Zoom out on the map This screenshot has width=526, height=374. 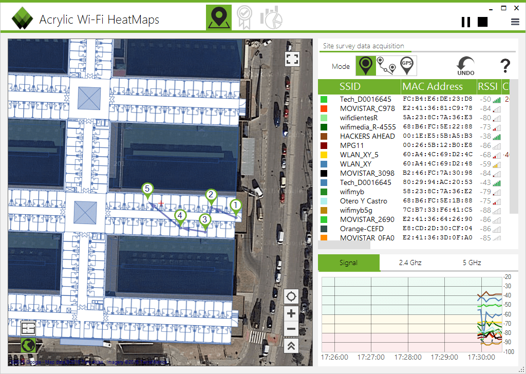[x=291, y=329]
